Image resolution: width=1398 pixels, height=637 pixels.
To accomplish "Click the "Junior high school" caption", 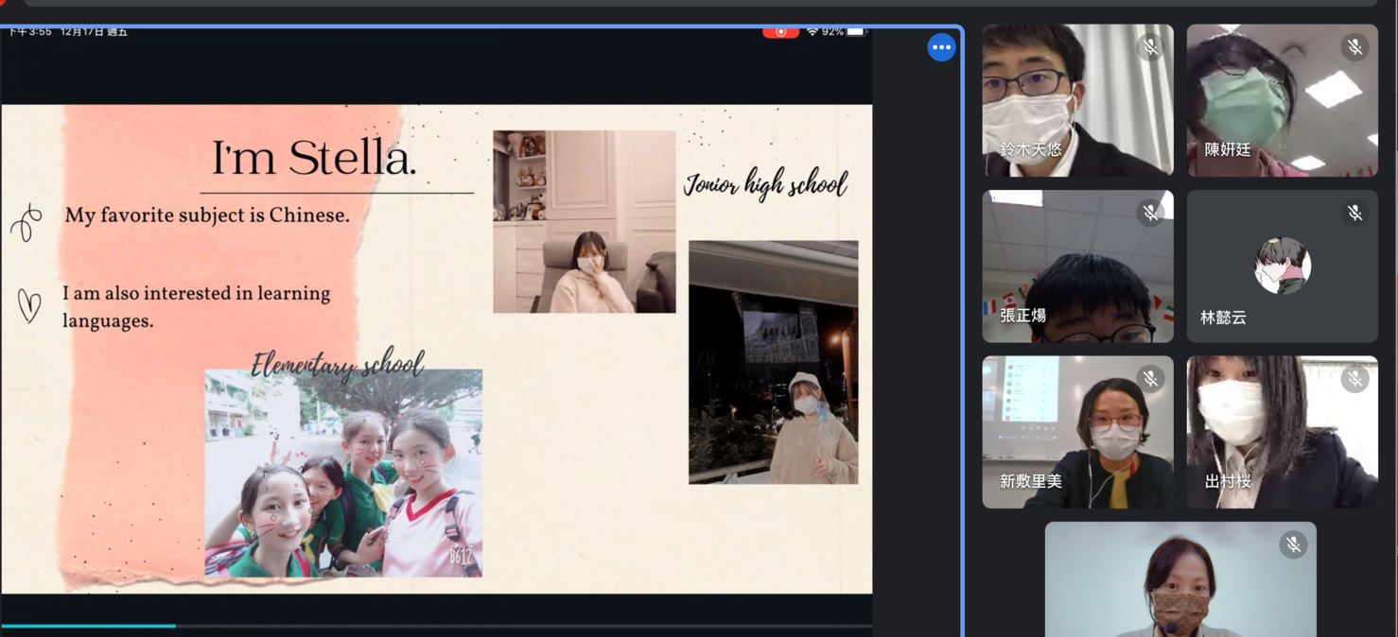I will click(x=765, y=183).
